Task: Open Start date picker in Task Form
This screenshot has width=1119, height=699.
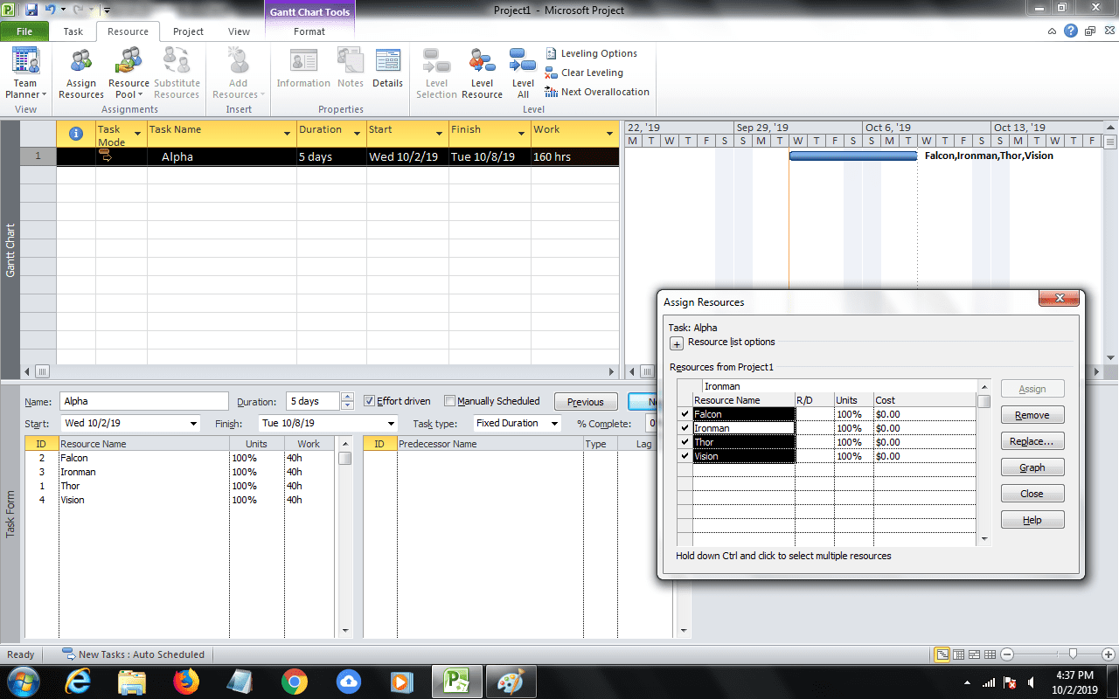Action: click(x=193, y=423)
